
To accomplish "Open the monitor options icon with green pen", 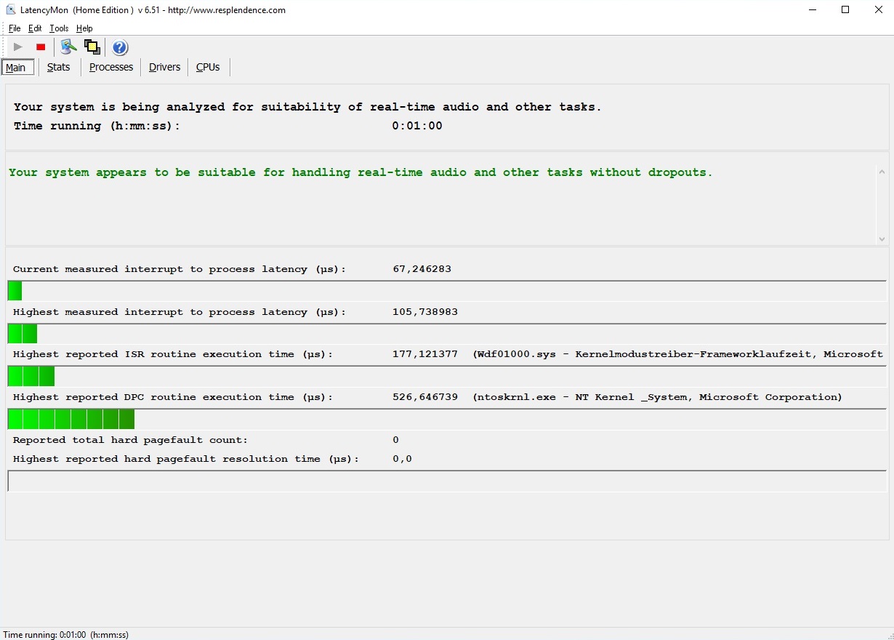I will (68, 47).
